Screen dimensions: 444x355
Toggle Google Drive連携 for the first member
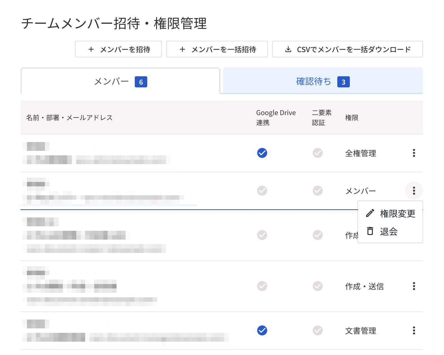click(x=262, y=153)
